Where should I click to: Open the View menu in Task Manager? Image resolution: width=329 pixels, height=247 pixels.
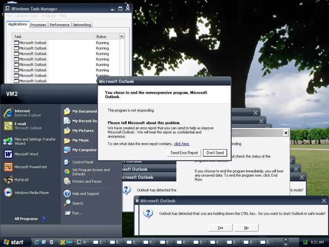(x=34, y=16)
